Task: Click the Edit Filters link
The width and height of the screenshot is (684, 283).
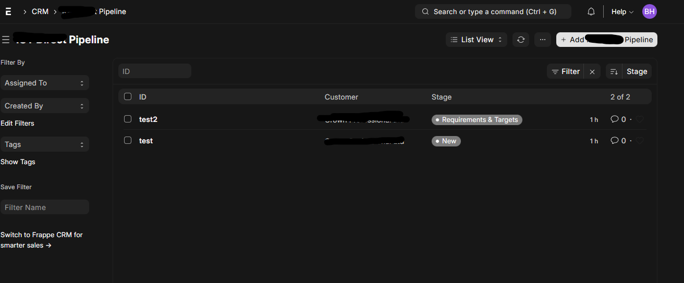Action: (x=17, y=124)
